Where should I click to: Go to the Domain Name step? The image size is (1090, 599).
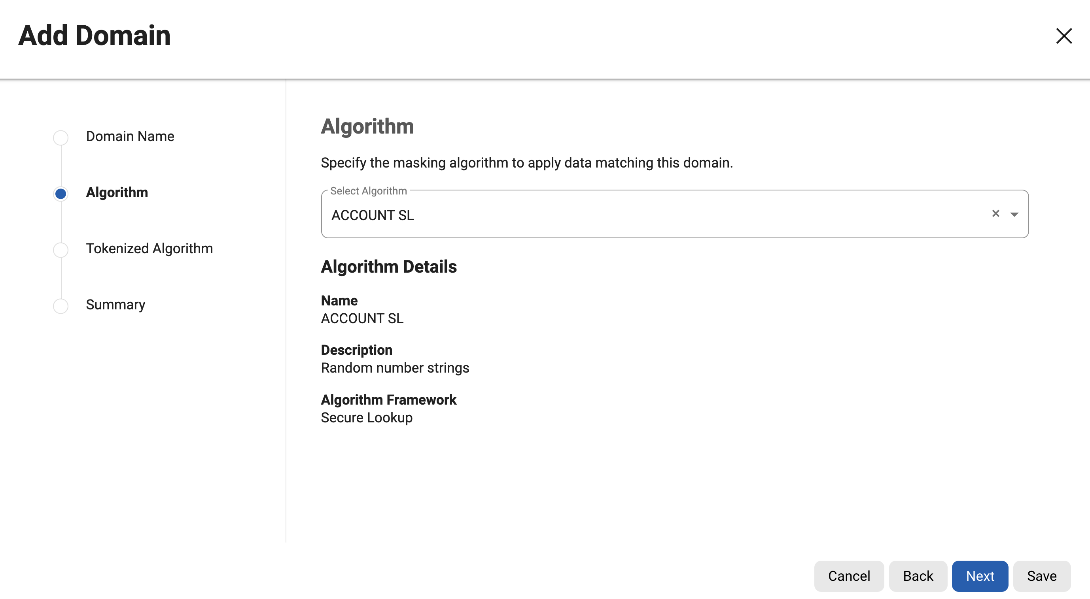click(x=130, y=136)
